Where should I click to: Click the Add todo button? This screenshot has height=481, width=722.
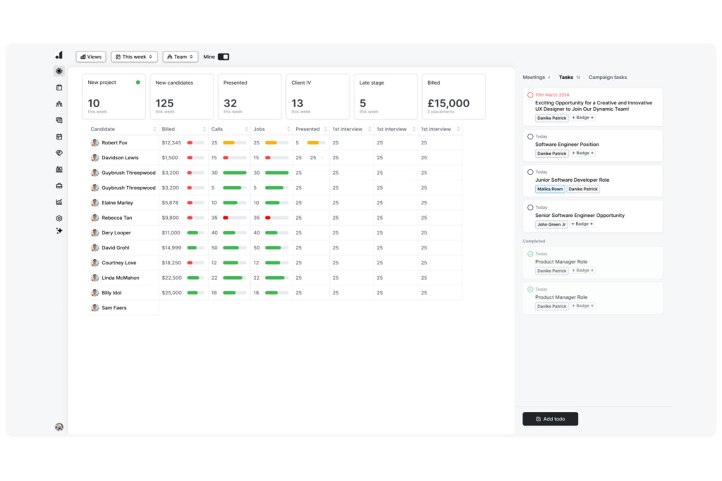click(550, 419)
